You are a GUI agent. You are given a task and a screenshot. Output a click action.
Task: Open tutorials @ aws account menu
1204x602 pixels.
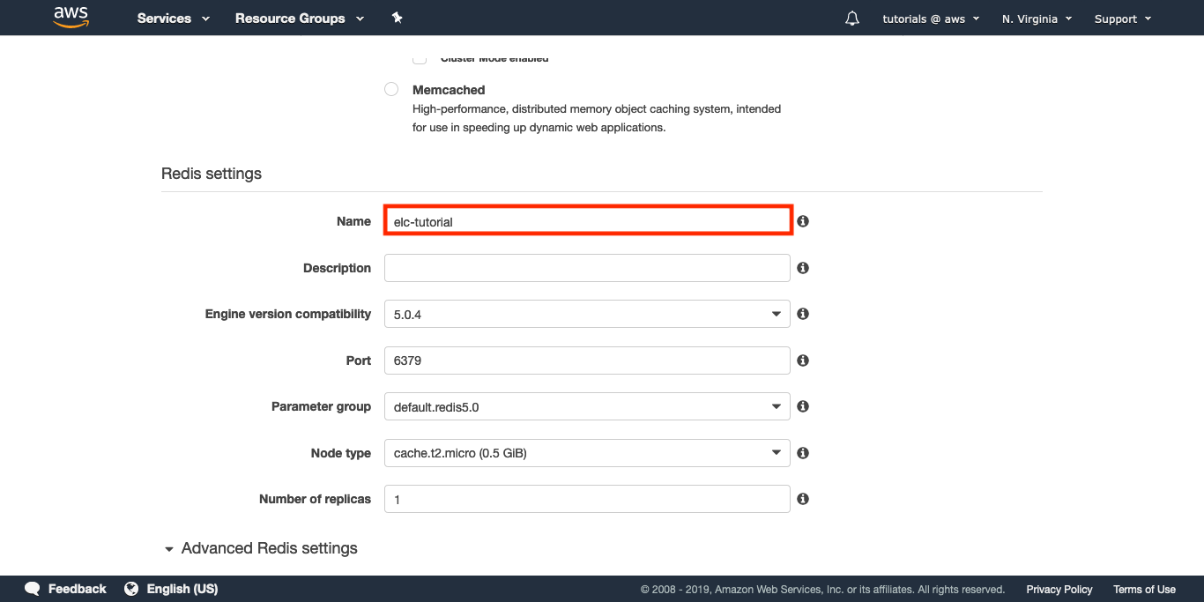931,19
